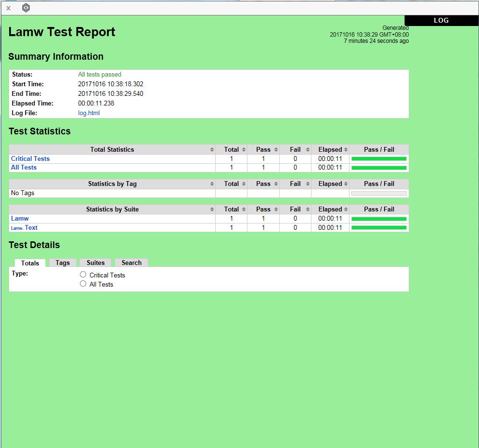The image size is (479, 448).
Task: Click the Critical Tests green pass bar
Action: click(x=379, y=158)
